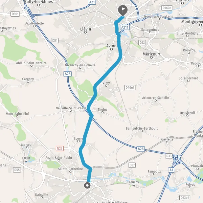Click the red N25 road badge
Screen dimensions: 203x203
click(60, 149)
